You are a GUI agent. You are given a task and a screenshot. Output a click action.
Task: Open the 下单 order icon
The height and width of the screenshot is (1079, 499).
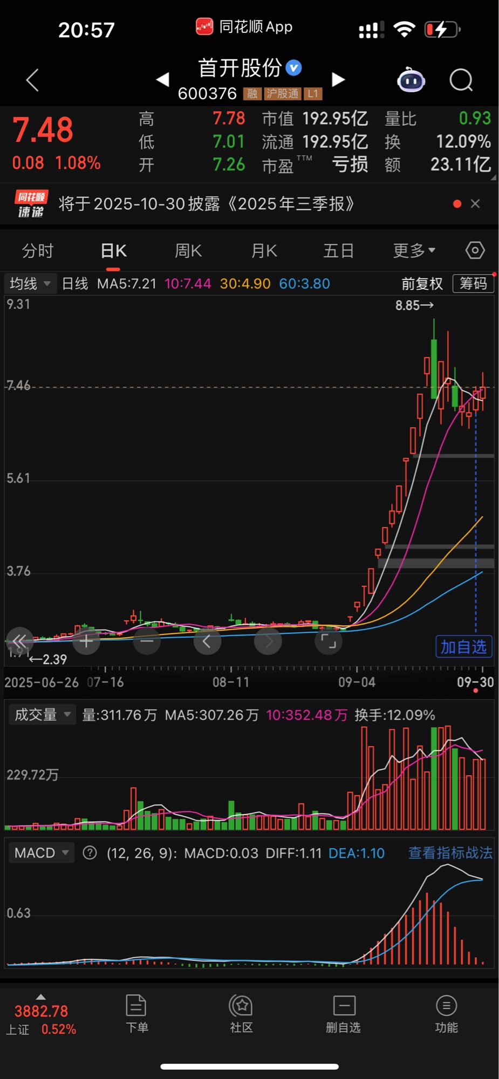pyautogui.click(x=136, y=1014)
